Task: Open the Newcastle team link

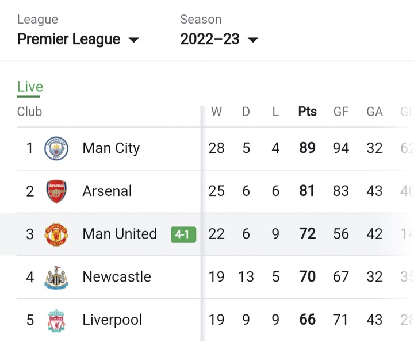Action: (117, 277)
